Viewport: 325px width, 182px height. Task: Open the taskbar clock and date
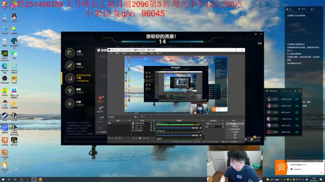tap(314, 179)
